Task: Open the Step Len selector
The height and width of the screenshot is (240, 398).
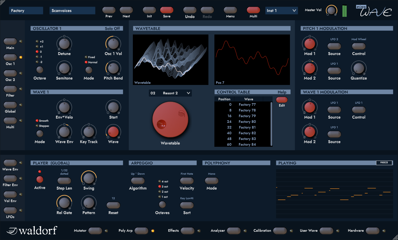Action: 64,180
